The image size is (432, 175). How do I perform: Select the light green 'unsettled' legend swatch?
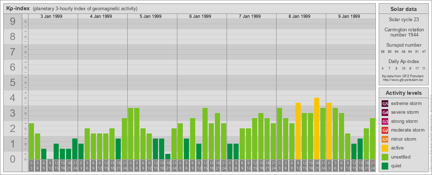click(x=385, y=157)
